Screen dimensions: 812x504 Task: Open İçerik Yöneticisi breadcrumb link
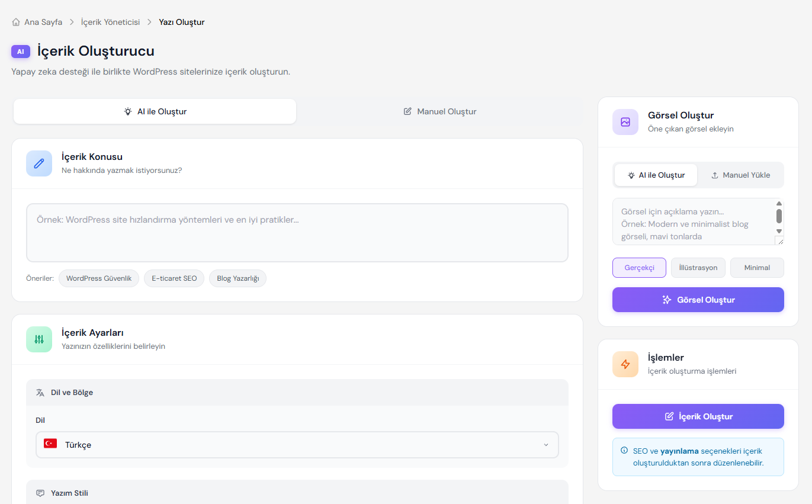click(x=110, y=22)
